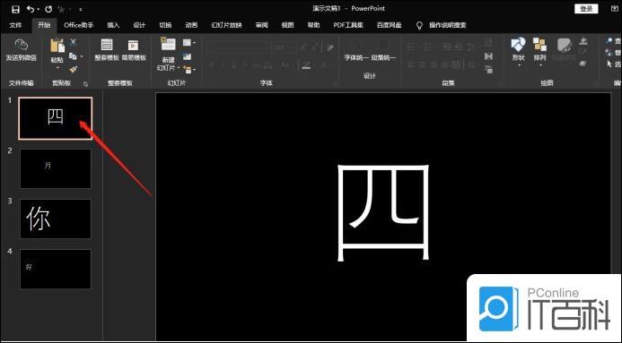Viewport: 622px width, 343px height.
Task: Click the Reset slide icon
Action: (x=188, y=56)
